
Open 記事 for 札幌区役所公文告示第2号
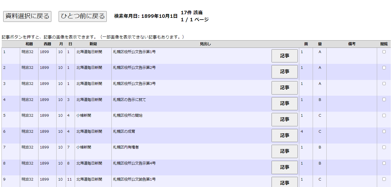tap(285, 72)
